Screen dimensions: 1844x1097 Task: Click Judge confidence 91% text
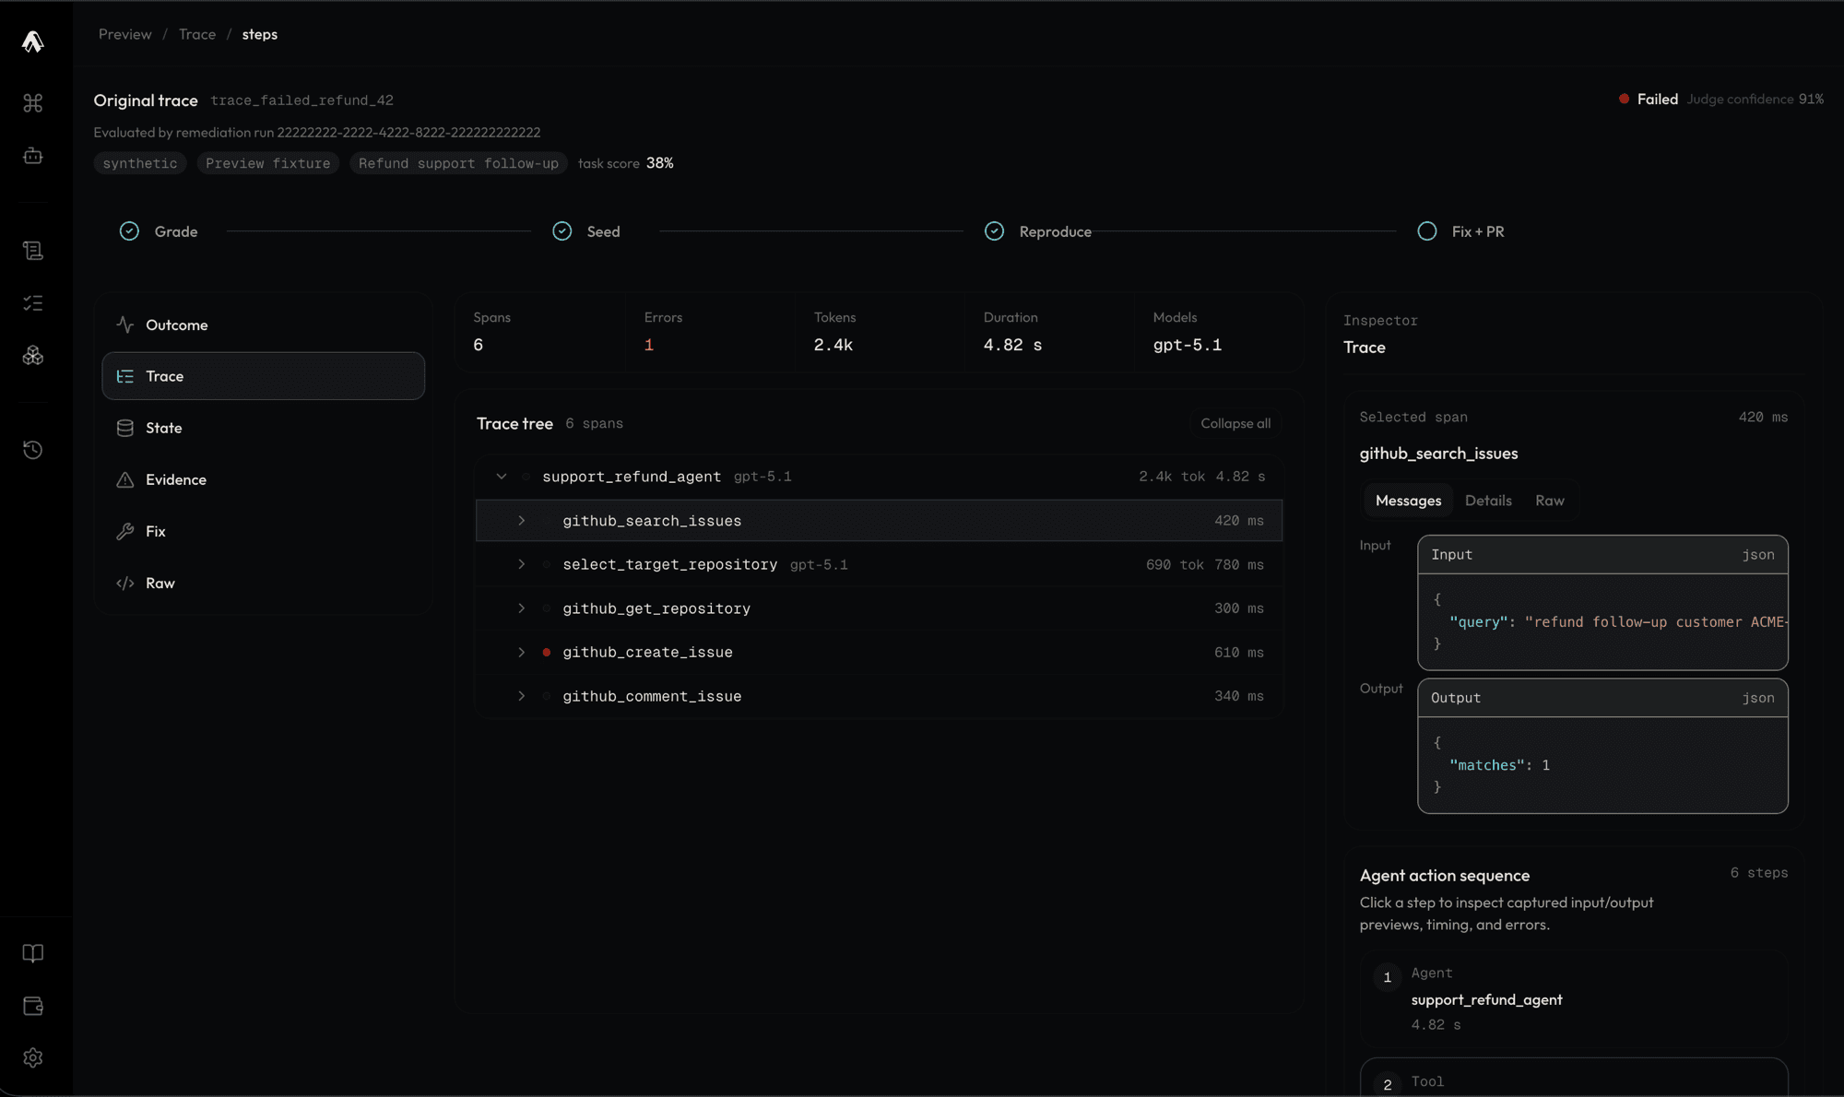coord(1755,99)
